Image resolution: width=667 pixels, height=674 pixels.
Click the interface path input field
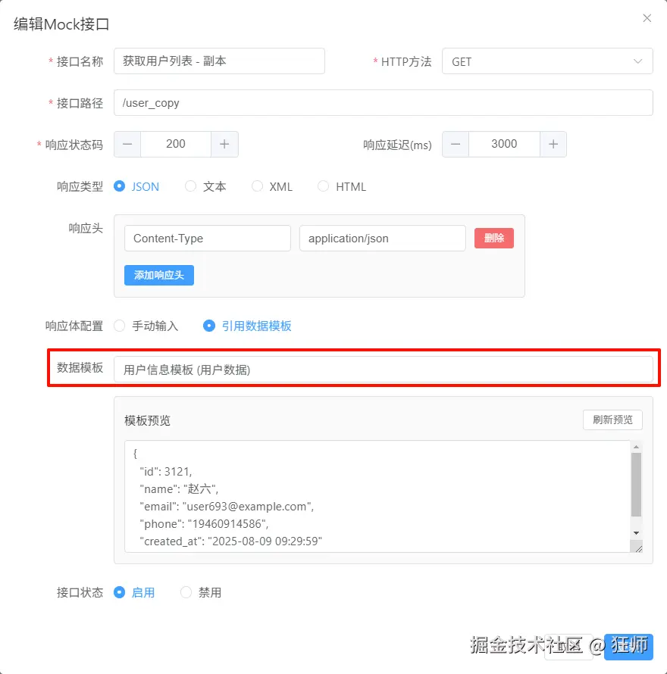383,103
